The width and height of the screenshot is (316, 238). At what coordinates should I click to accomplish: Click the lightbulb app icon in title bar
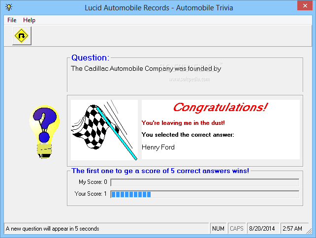pos(9,7)
